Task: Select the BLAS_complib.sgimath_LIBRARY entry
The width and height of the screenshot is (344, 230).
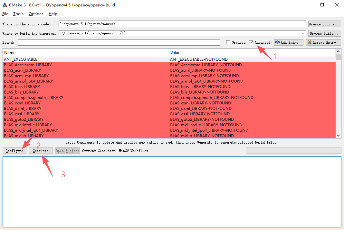Action: pos(33,98)
